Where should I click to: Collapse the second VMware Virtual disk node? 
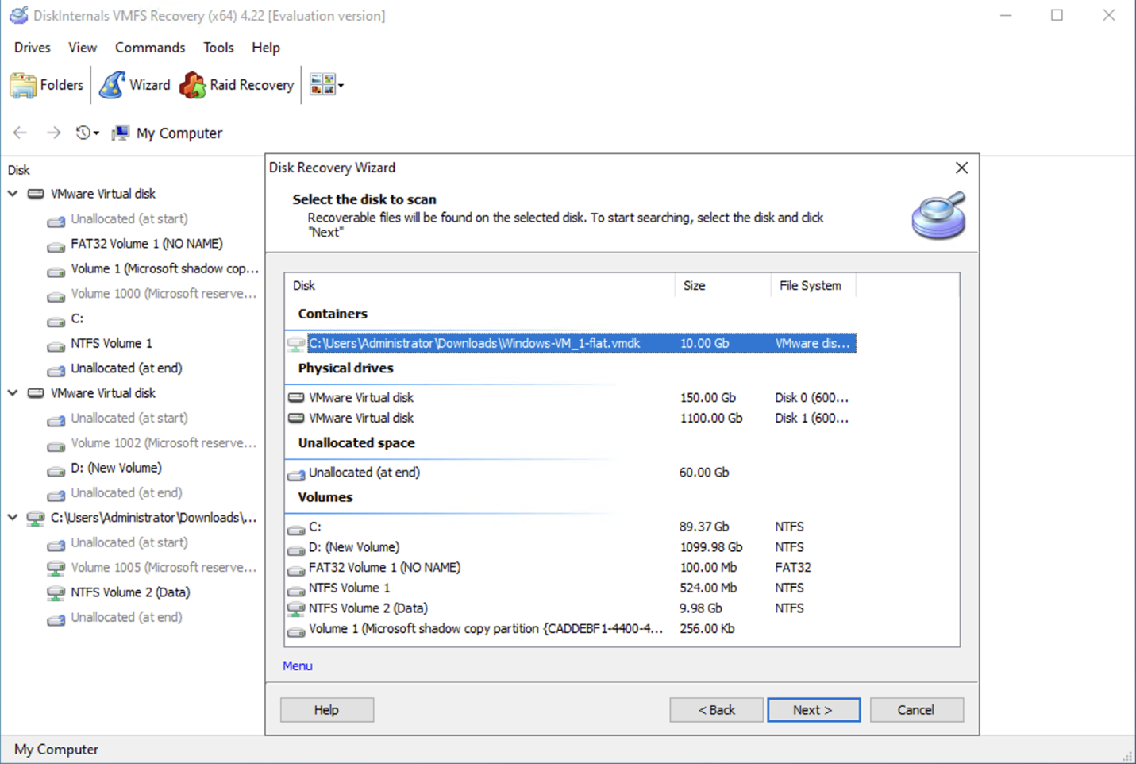coord(13,393)
